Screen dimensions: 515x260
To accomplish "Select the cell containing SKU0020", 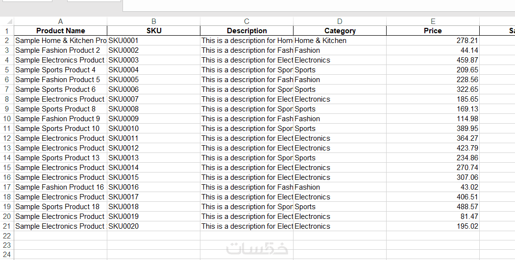I will point(153,226).
